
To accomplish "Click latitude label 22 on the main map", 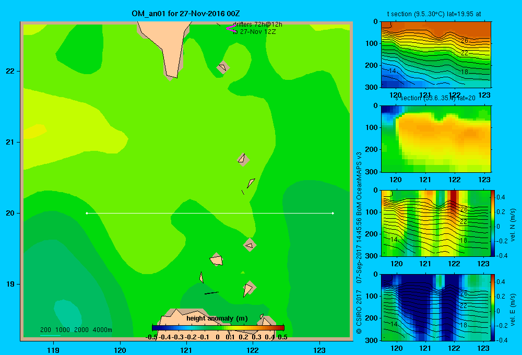I will 10,71.
